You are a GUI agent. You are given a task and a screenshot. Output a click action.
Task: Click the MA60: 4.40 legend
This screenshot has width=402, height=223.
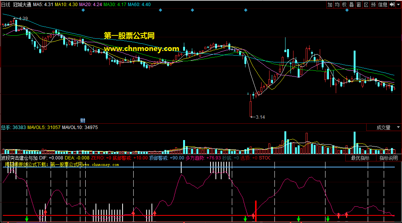pyautogui.click(x=139, y=5)
